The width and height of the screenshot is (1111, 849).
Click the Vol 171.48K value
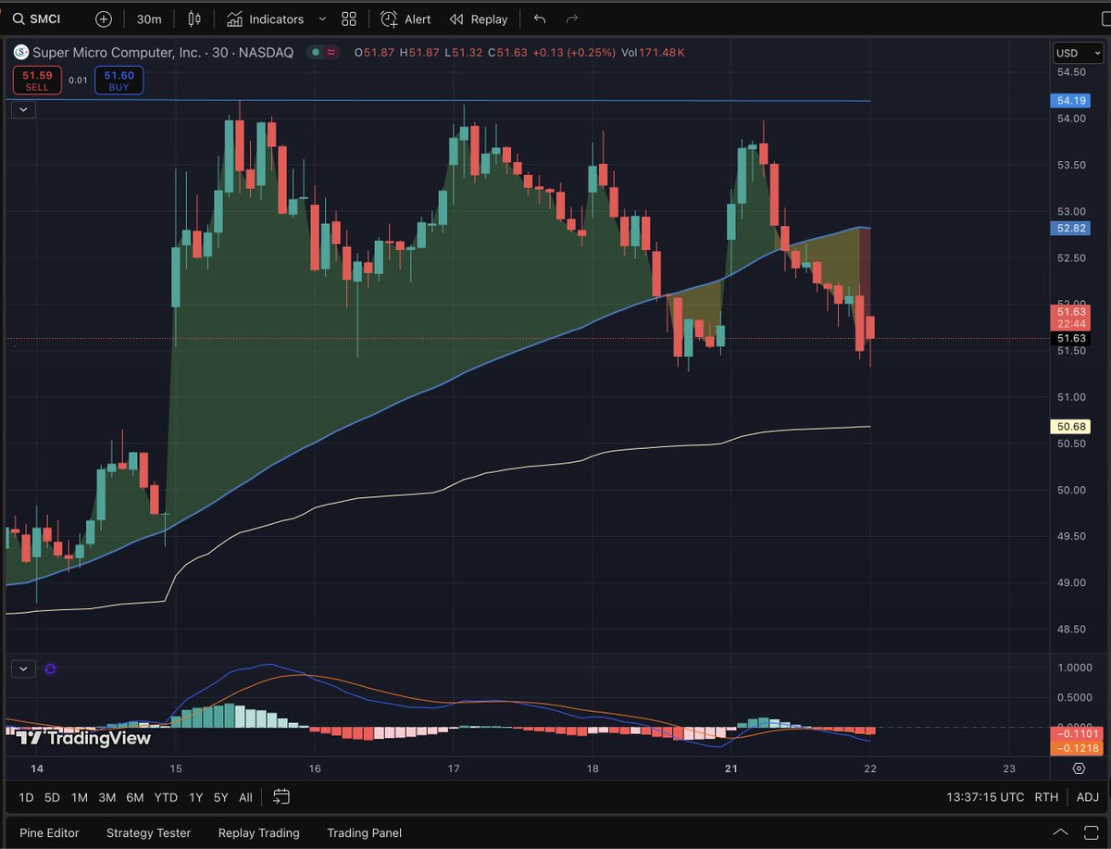[653, 53]
